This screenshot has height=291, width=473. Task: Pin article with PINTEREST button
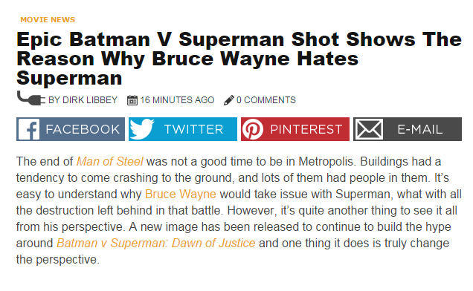click(295, 129)
